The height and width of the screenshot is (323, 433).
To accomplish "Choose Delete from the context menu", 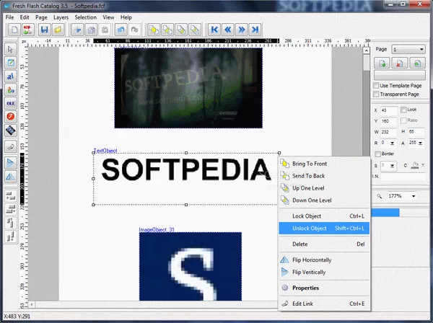I will [324, 244].
